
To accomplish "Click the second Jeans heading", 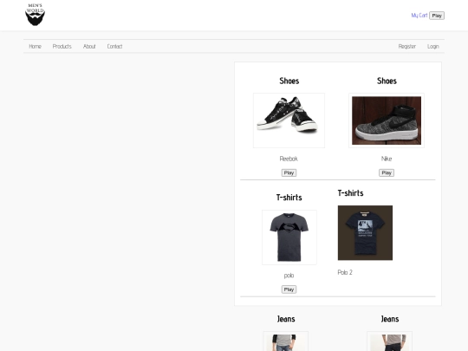I will pos(390,319).
